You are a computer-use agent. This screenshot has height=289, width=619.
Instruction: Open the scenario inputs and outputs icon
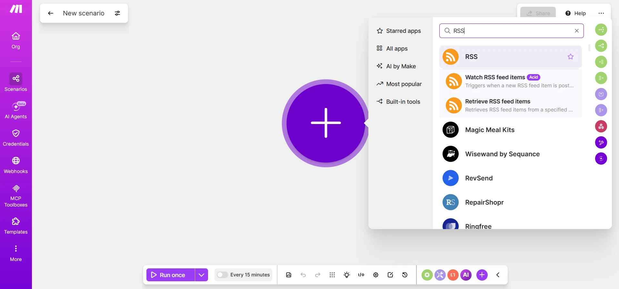coord(361,275)
